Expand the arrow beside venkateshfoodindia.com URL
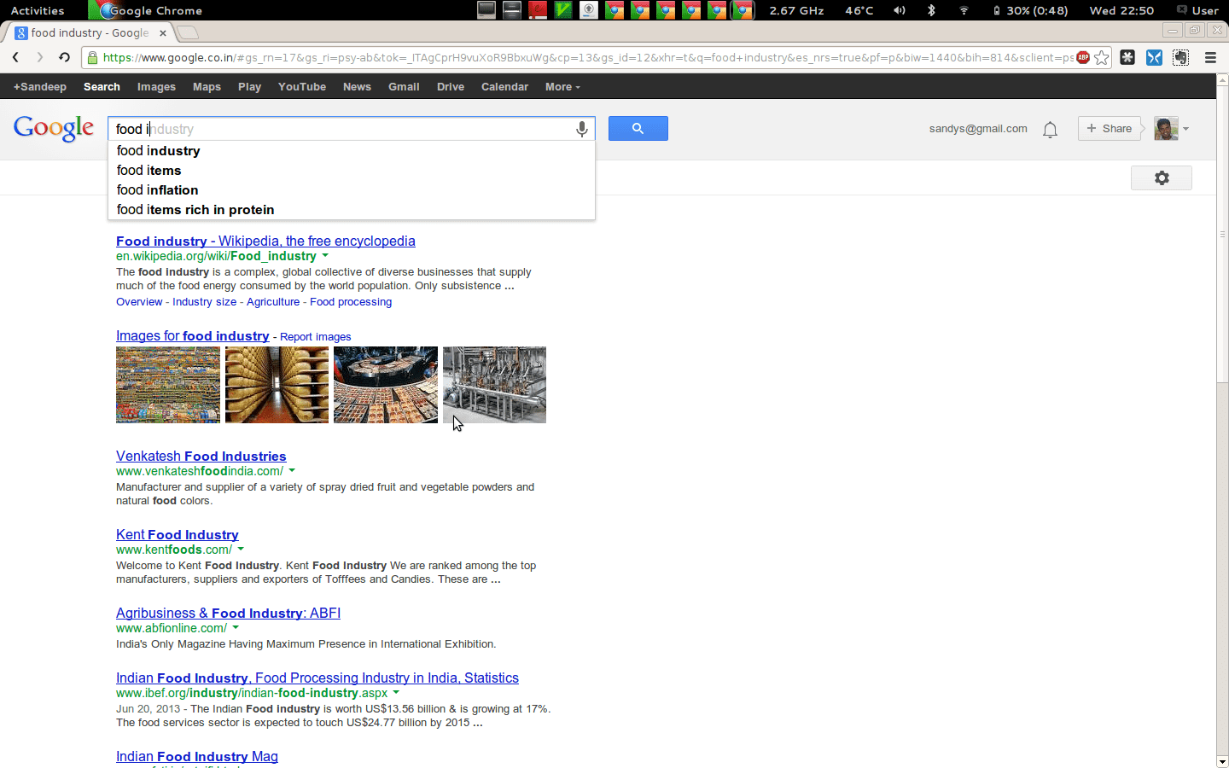1229x768 pixels. [292, 471]
